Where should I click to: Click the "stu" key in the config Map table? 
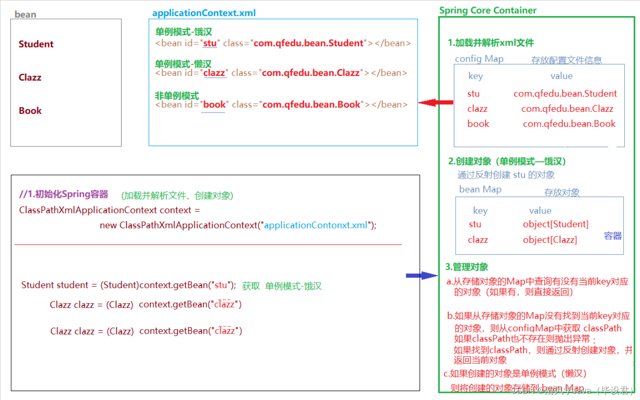coord(474,94)
